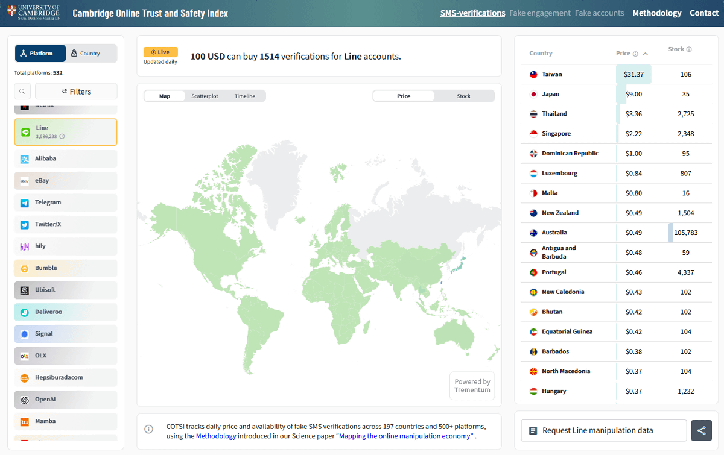The image size is (724, 455).
Task: Switch to the Scatterplot tab
Action: point(205,96)
